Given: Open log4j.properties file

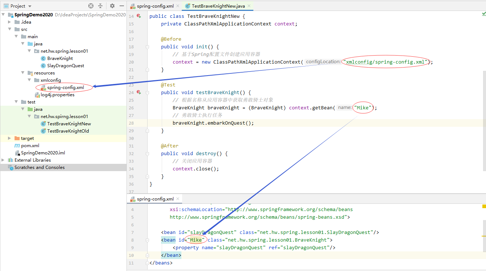Looking at the screenshot, I should [x=57, y=95].
